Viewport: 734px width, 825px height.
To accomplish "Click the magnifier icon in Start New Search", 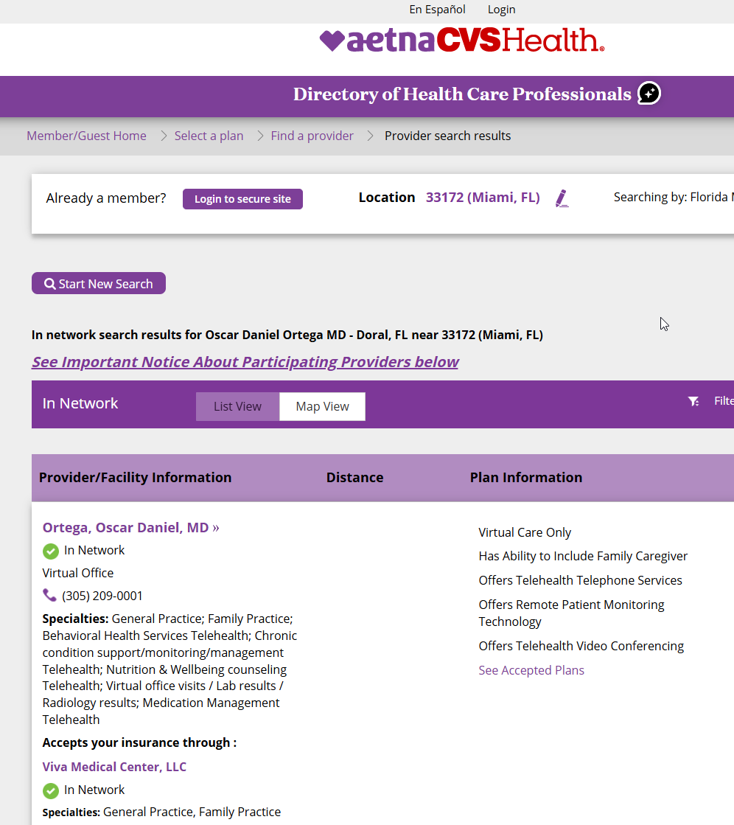I will click(49, 284).
